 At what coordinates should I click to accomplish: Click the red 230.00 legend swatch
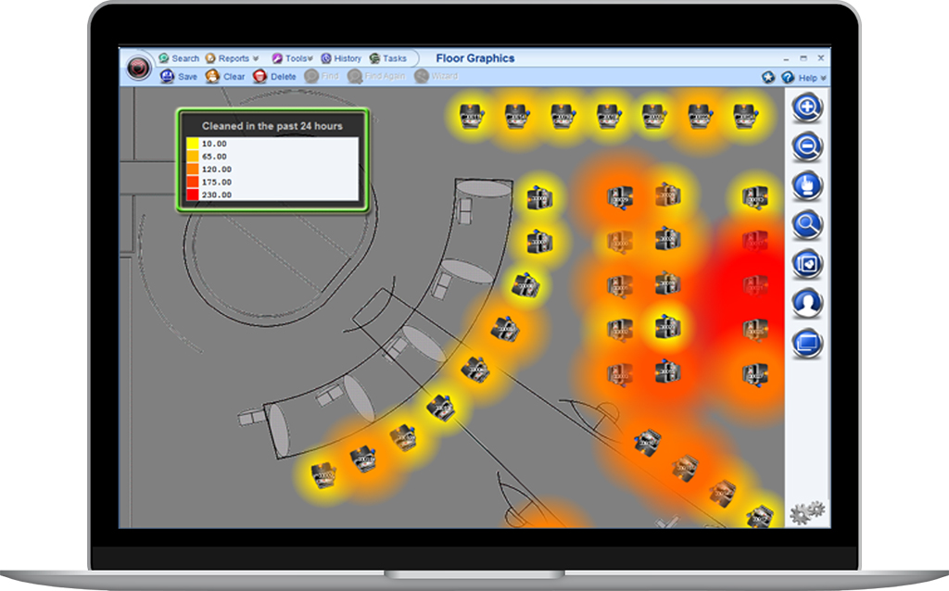click(x=193, y=195)
